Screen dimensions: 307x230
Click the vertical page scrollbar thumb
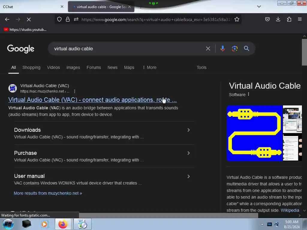304,52
